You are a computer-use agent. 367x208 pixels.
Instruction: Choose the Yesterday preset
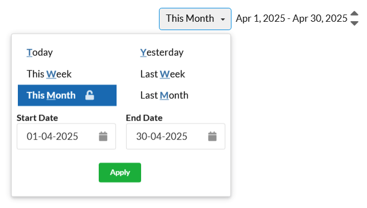coord(162,52)
